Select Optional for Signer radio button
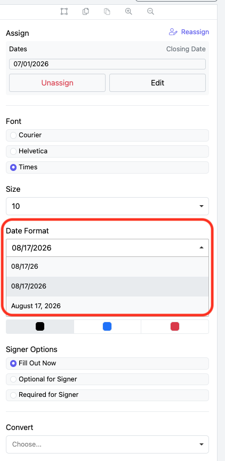Viewport: 225px width, 461px height. [13, 379]
